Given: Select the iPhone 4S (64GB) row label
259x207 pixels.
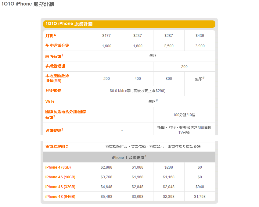Looking at the screenshot, I should [60, 197].
